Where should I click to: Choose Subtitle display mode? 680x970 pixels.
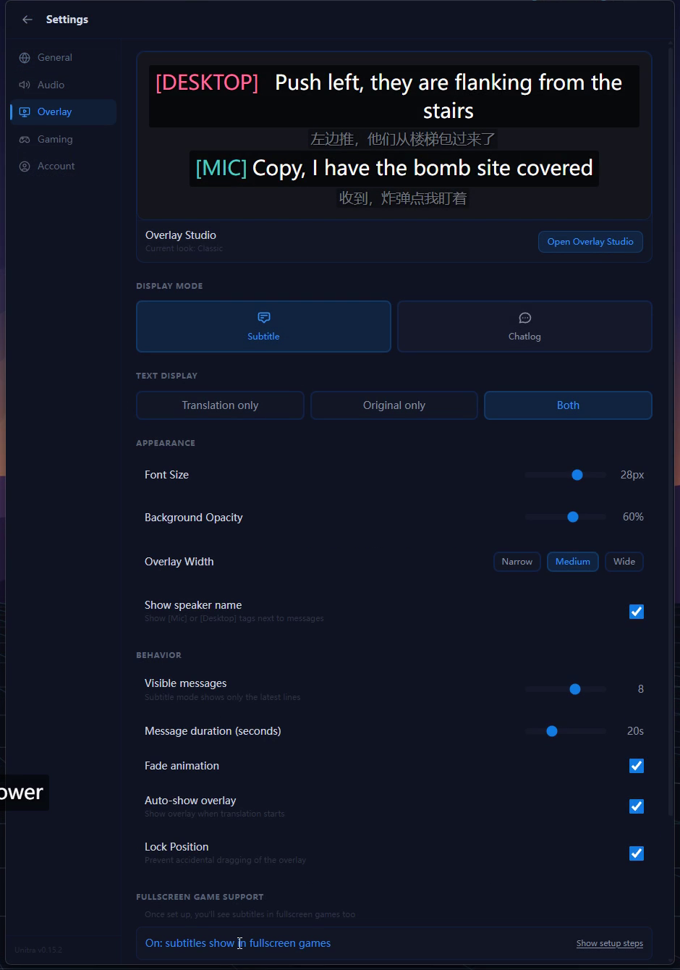pyautogui.click(x=263, y=326)
